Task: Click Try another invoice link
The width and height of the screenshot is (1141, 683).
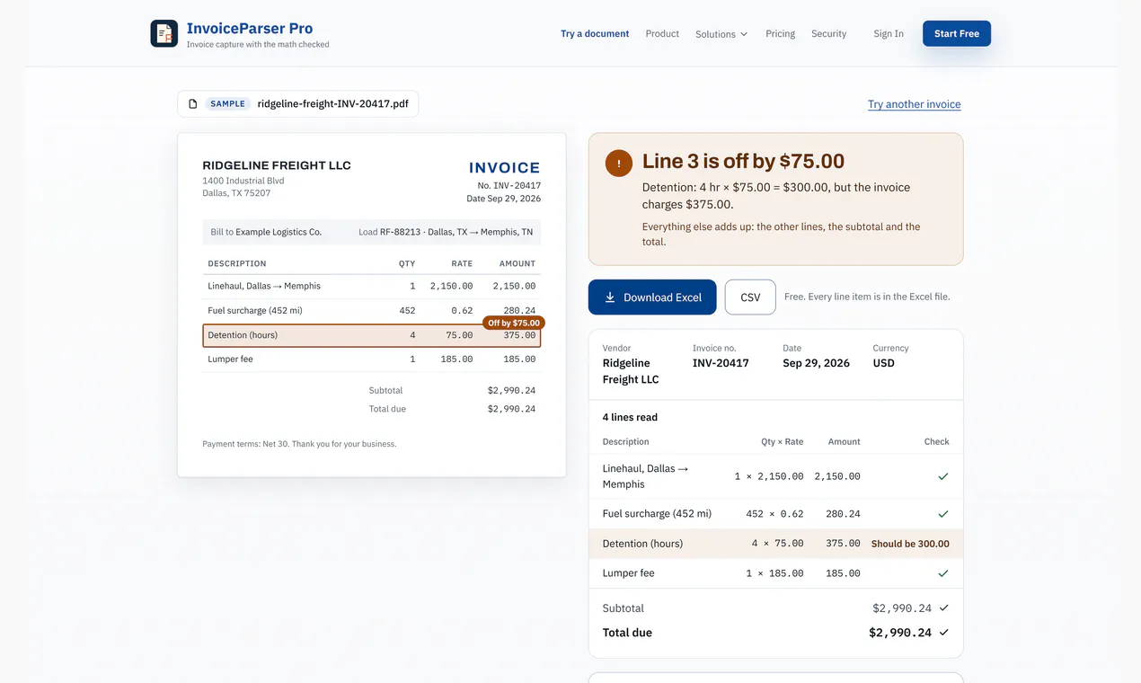Action: (914, 104)
